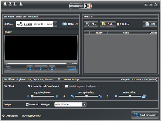Click the 3D Depth-Effect slider handle
Viewport: 161px width, 121px height.
(87, 96)
